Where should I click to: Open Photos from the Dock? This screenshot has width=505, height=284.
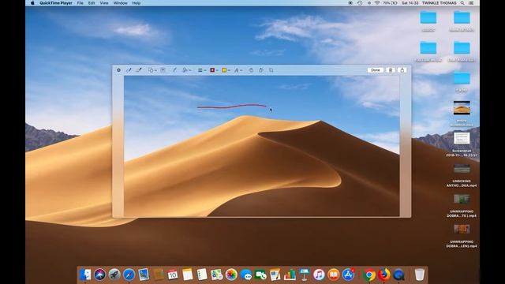point(231,275)
